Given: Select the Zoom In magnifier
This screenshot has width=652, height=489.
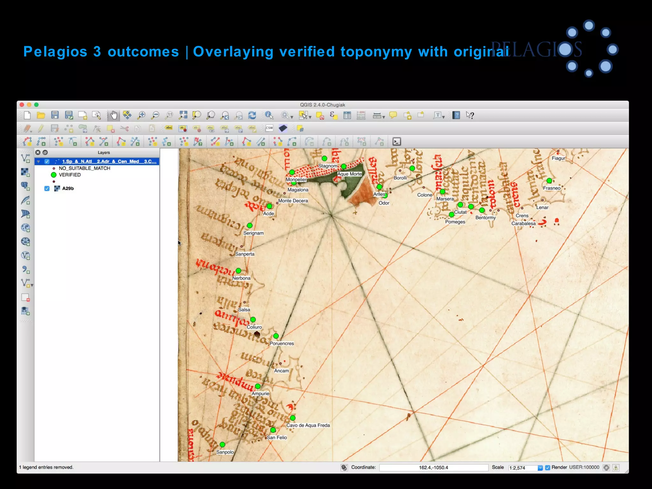Looking at the screenshot, I should click(141, 115).
